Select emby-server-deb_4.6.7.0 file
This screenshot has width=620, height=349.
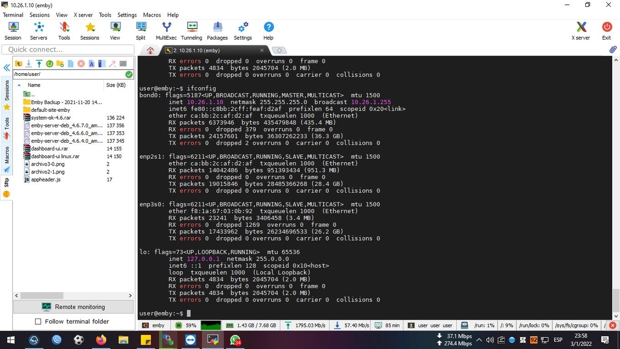coord(63,125)
